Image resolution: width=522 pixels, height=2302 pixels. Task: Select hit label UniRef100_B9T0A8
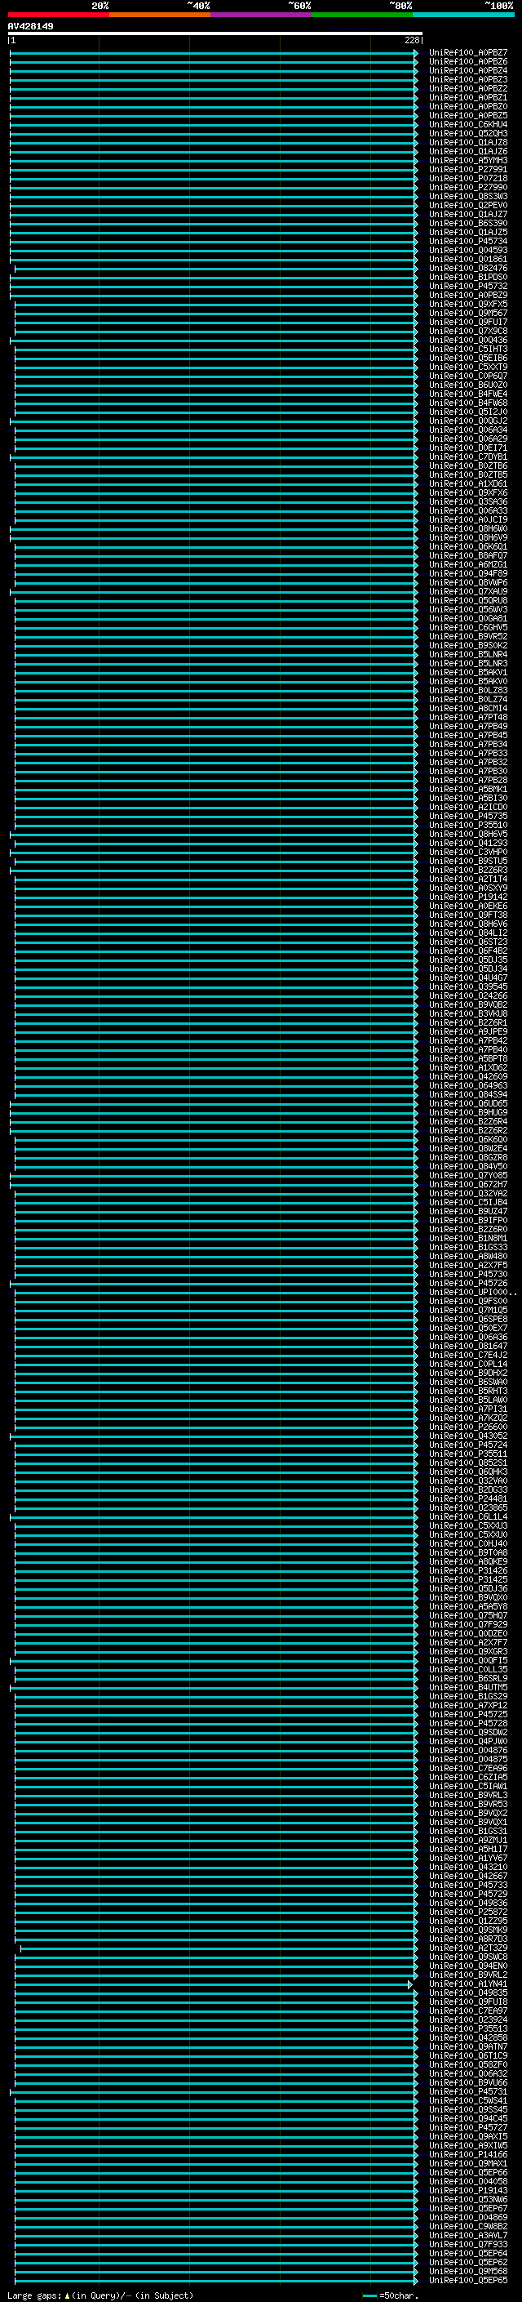[x=468, y=1552]
